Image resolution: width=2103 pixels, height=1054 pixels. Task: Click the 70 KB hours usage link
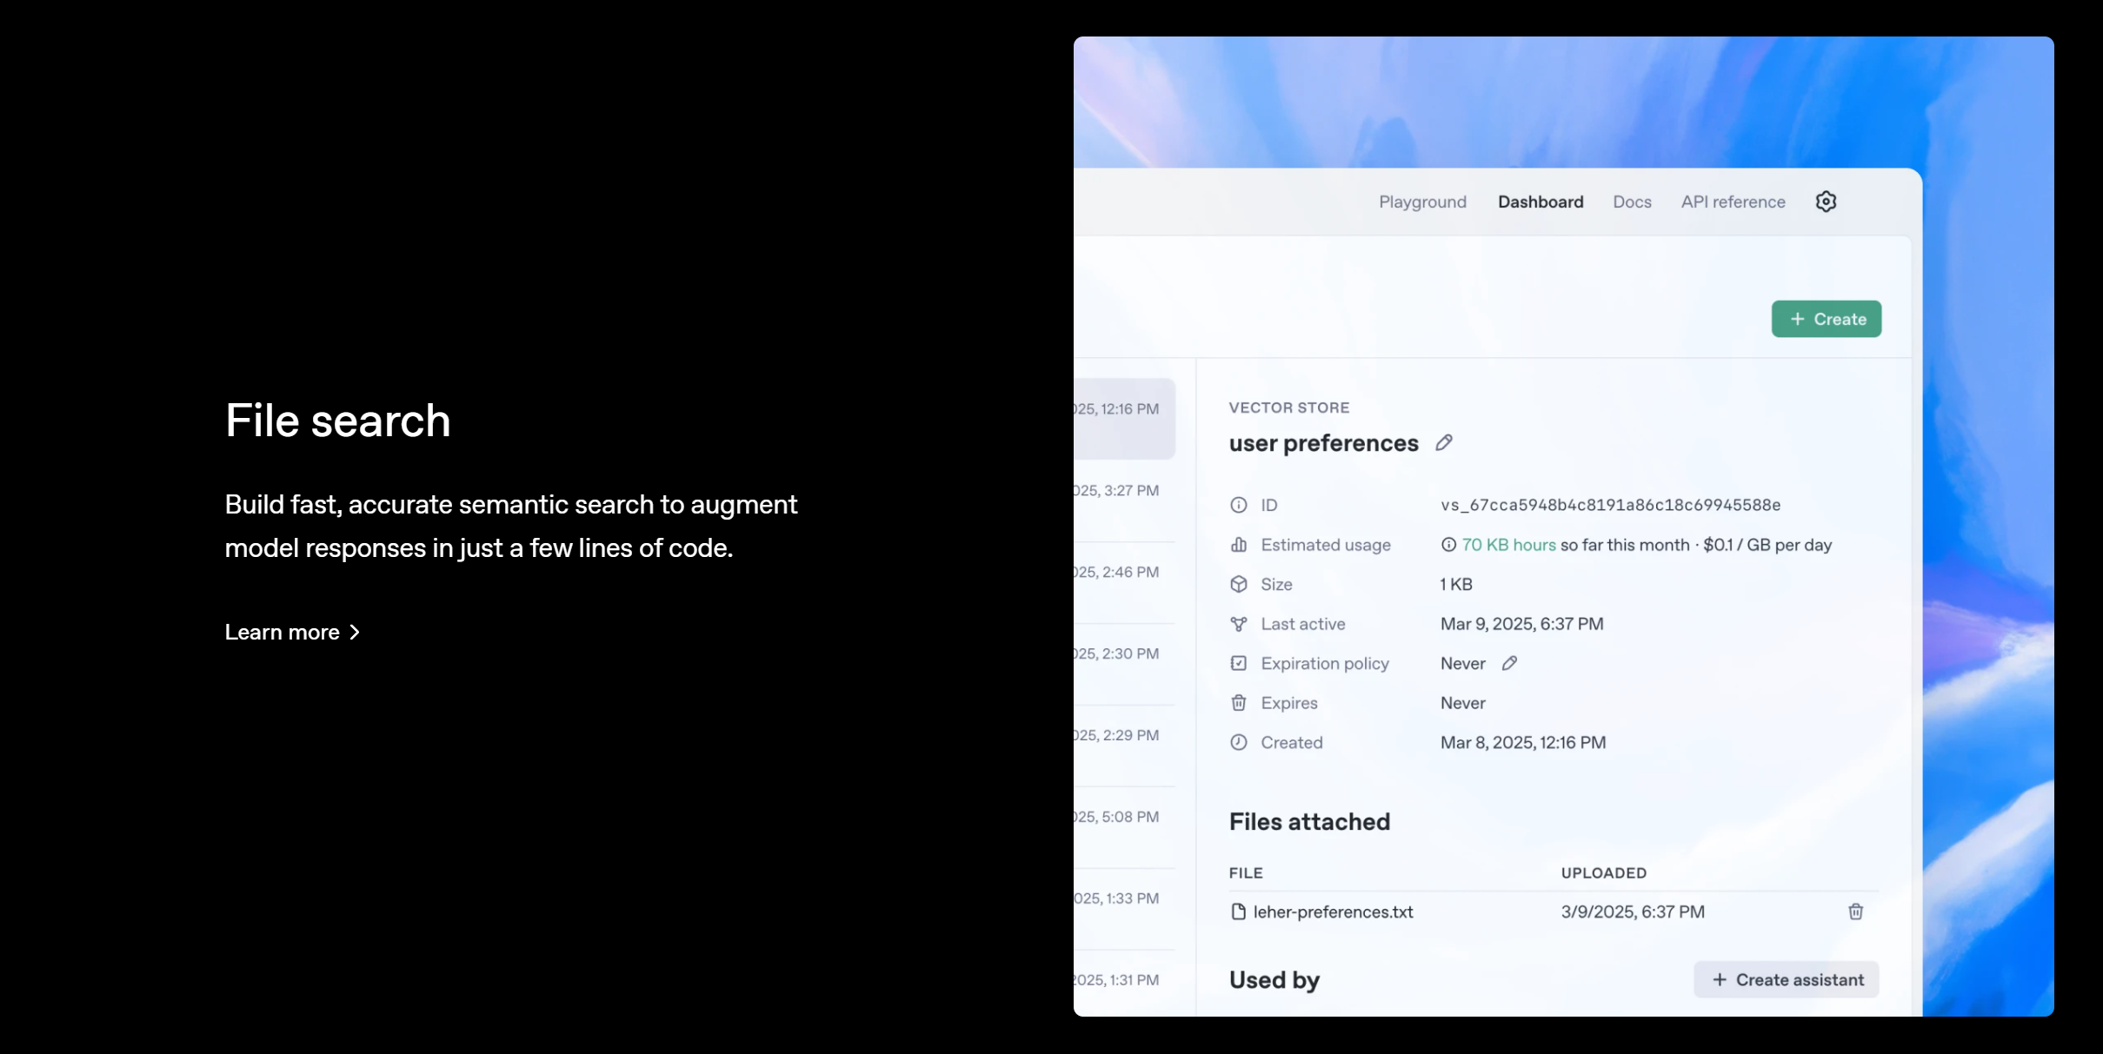tap(1508, 545)
